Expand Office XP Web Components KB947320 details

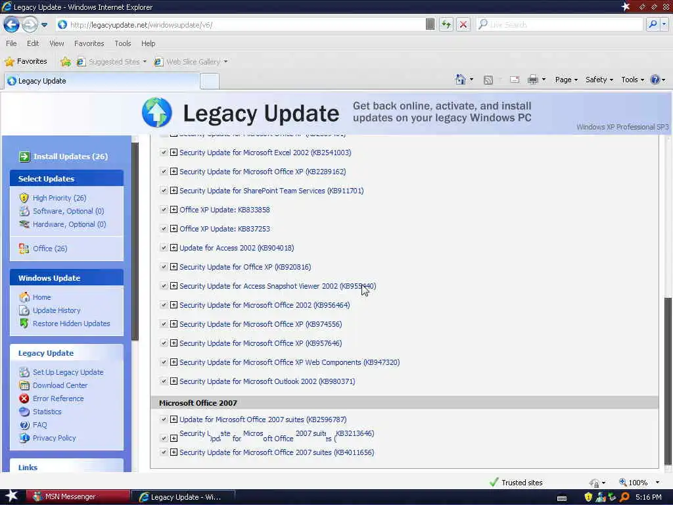pos(174,362)
